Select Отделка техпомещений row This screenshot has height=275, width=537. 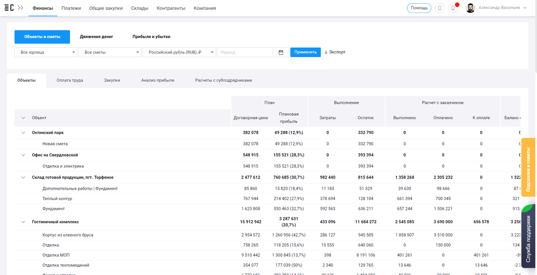coord(268,265)
